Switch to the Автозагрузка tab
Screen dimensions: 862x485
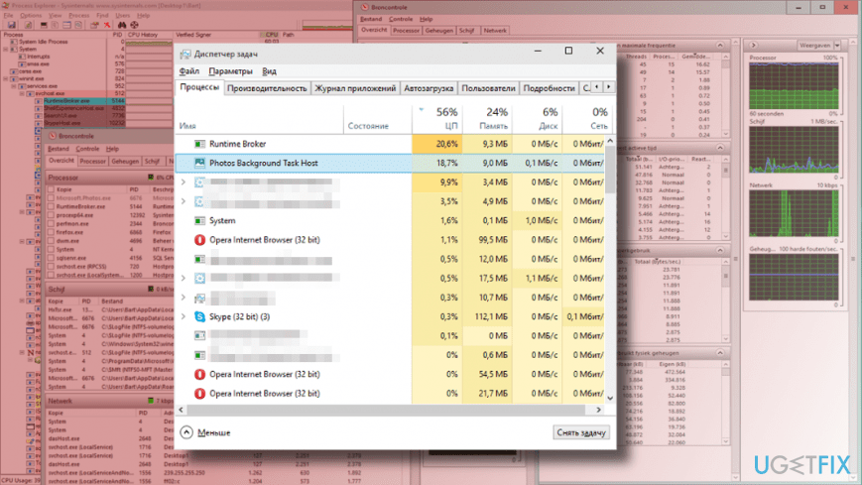pos(429,88)
